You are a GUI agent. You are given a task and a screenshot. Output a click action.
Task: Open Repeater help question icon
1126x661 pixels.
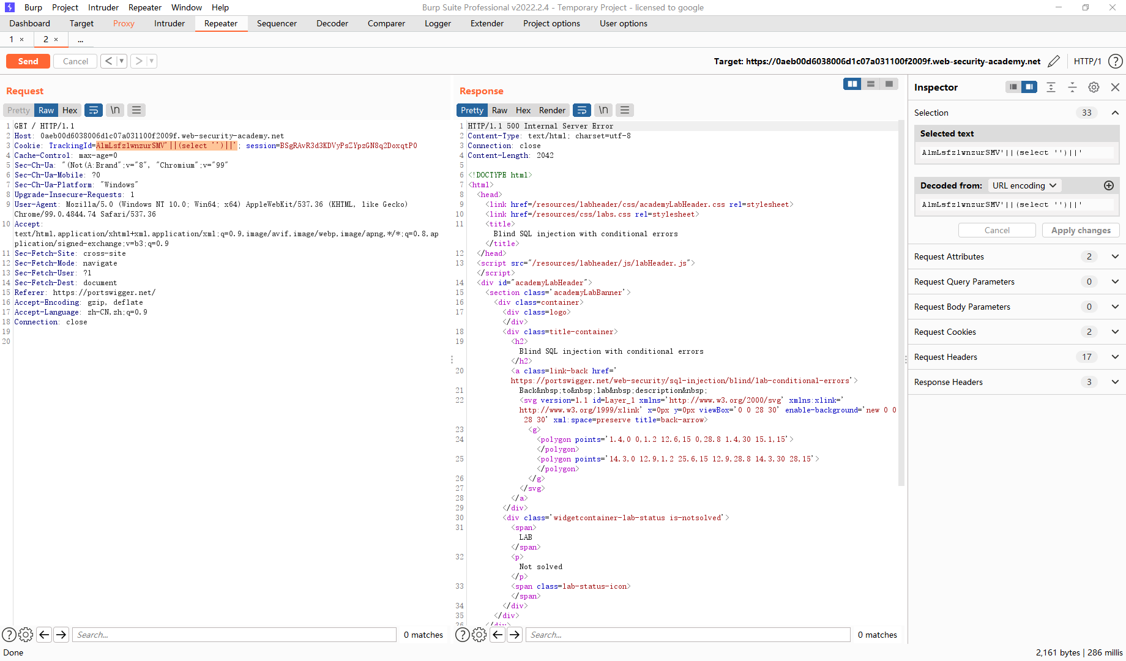coord(1116,61)
